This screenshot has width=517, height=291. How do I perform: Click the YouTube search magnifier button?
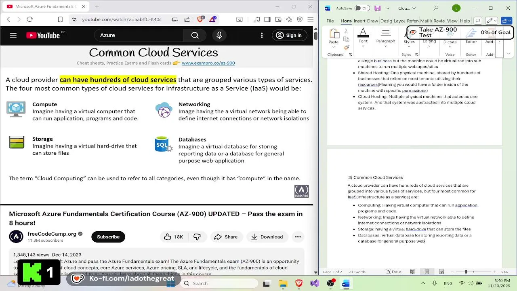point(195,35)
